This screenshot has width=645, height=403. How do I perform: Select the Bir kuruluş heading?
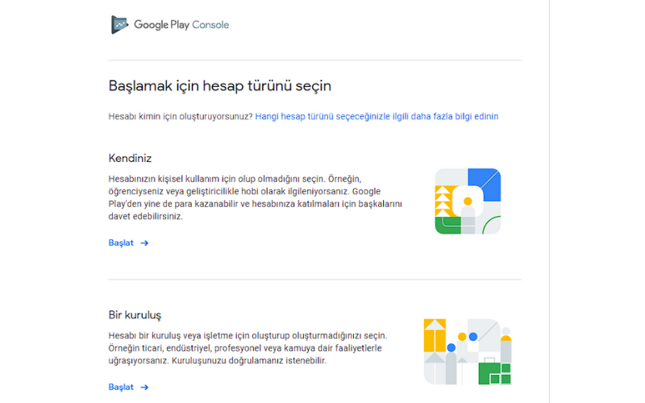pos(135,315)
